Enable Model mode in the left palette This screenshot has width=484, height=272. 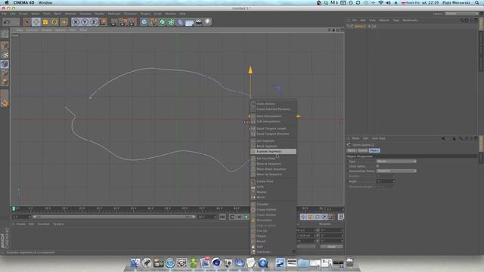click(5, 45)
